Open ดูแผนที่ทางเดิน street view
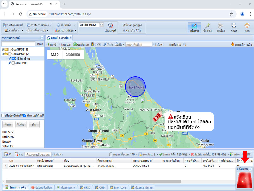The width and height of the screenshot is (254, 191). coord(242,44)
